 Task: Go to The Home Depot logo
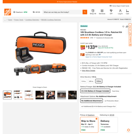point(8,12)
